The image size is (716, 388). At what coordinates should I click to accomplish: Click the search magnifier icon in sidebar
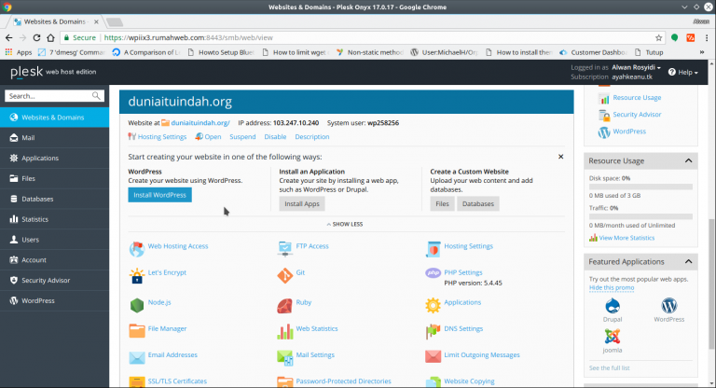click(96, 95)
